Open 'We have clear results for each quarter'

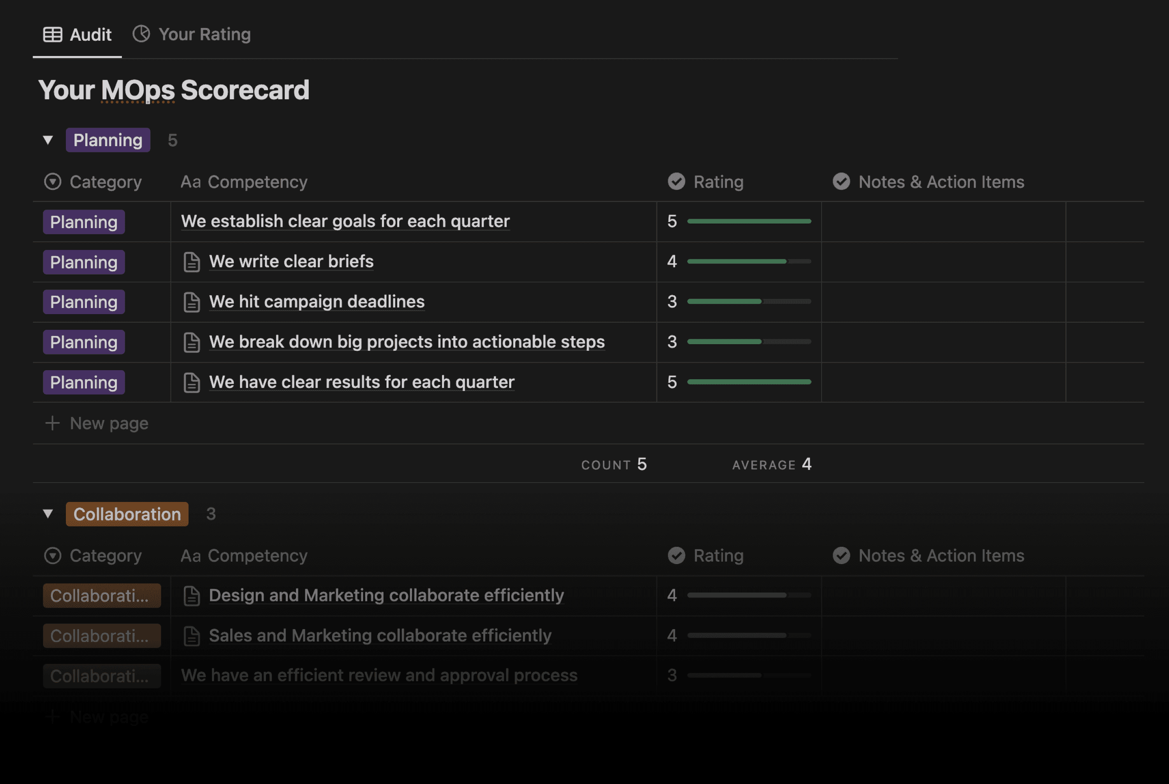tap(362, 382)
